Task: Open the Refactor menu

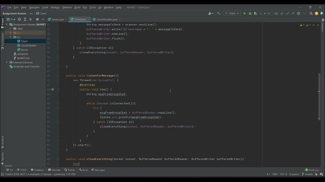Action: coord(67,7)
